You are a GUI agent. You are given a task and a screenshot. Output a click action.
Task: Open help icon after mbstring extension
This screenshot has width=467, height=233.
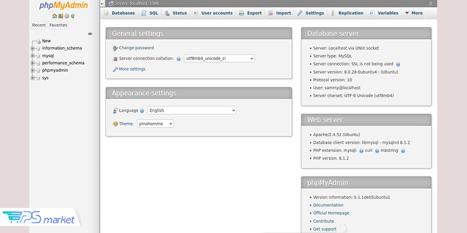pos(403,151)
